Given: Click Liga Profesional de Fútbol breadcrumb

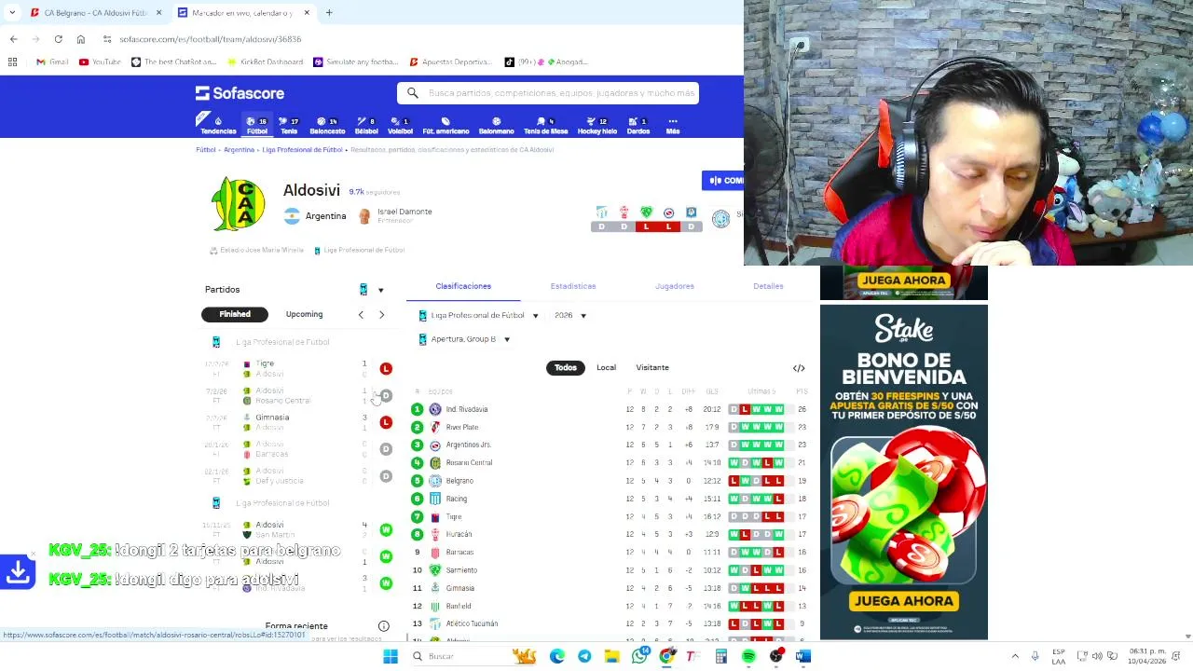Looking at the screenshot, I should tap(302, 150).
